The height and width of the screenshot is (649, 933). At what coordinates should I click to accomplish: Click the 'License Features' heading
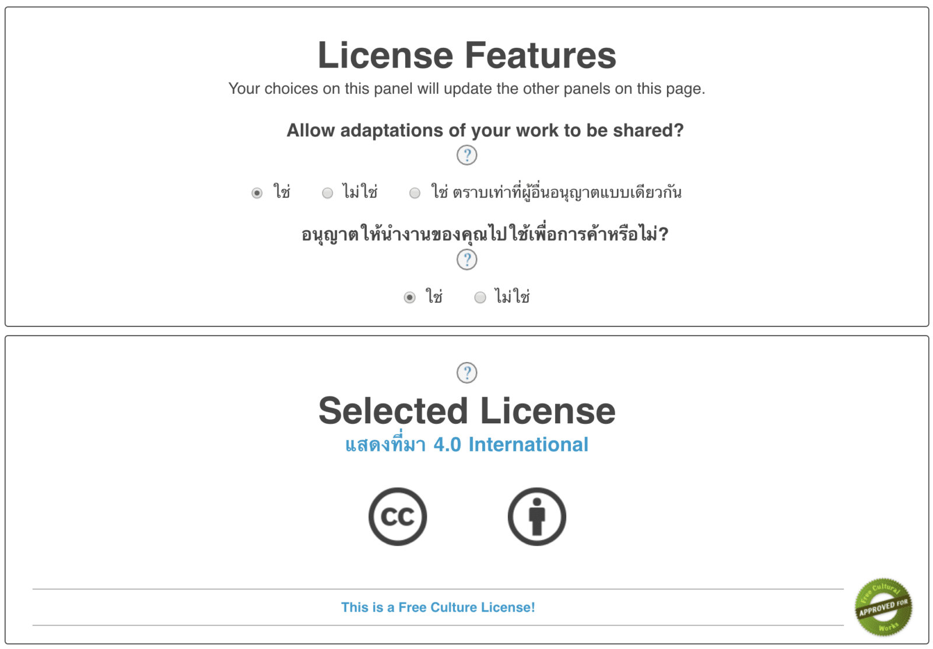pos(466,55)
